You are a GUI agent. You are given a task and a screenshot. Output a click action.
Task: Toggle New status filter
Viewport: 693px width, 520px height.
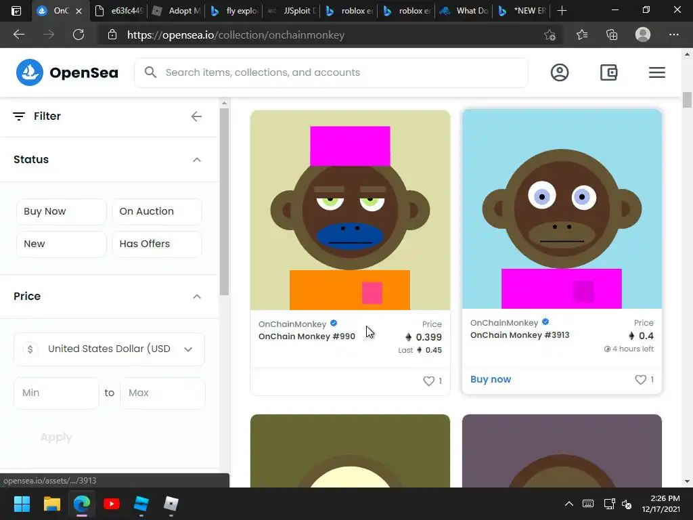[x=62, y=244]
